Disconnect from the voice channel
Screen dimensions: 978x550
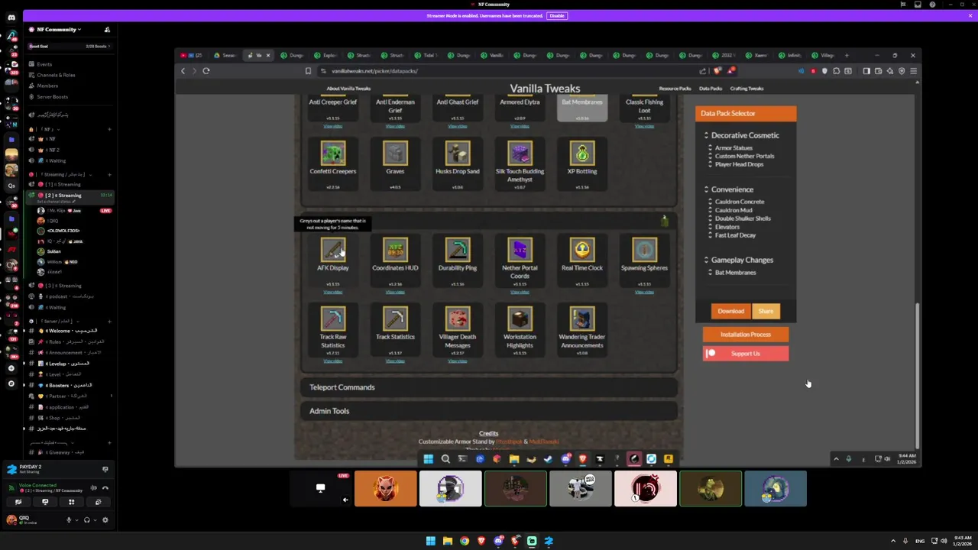coord(105,487)
